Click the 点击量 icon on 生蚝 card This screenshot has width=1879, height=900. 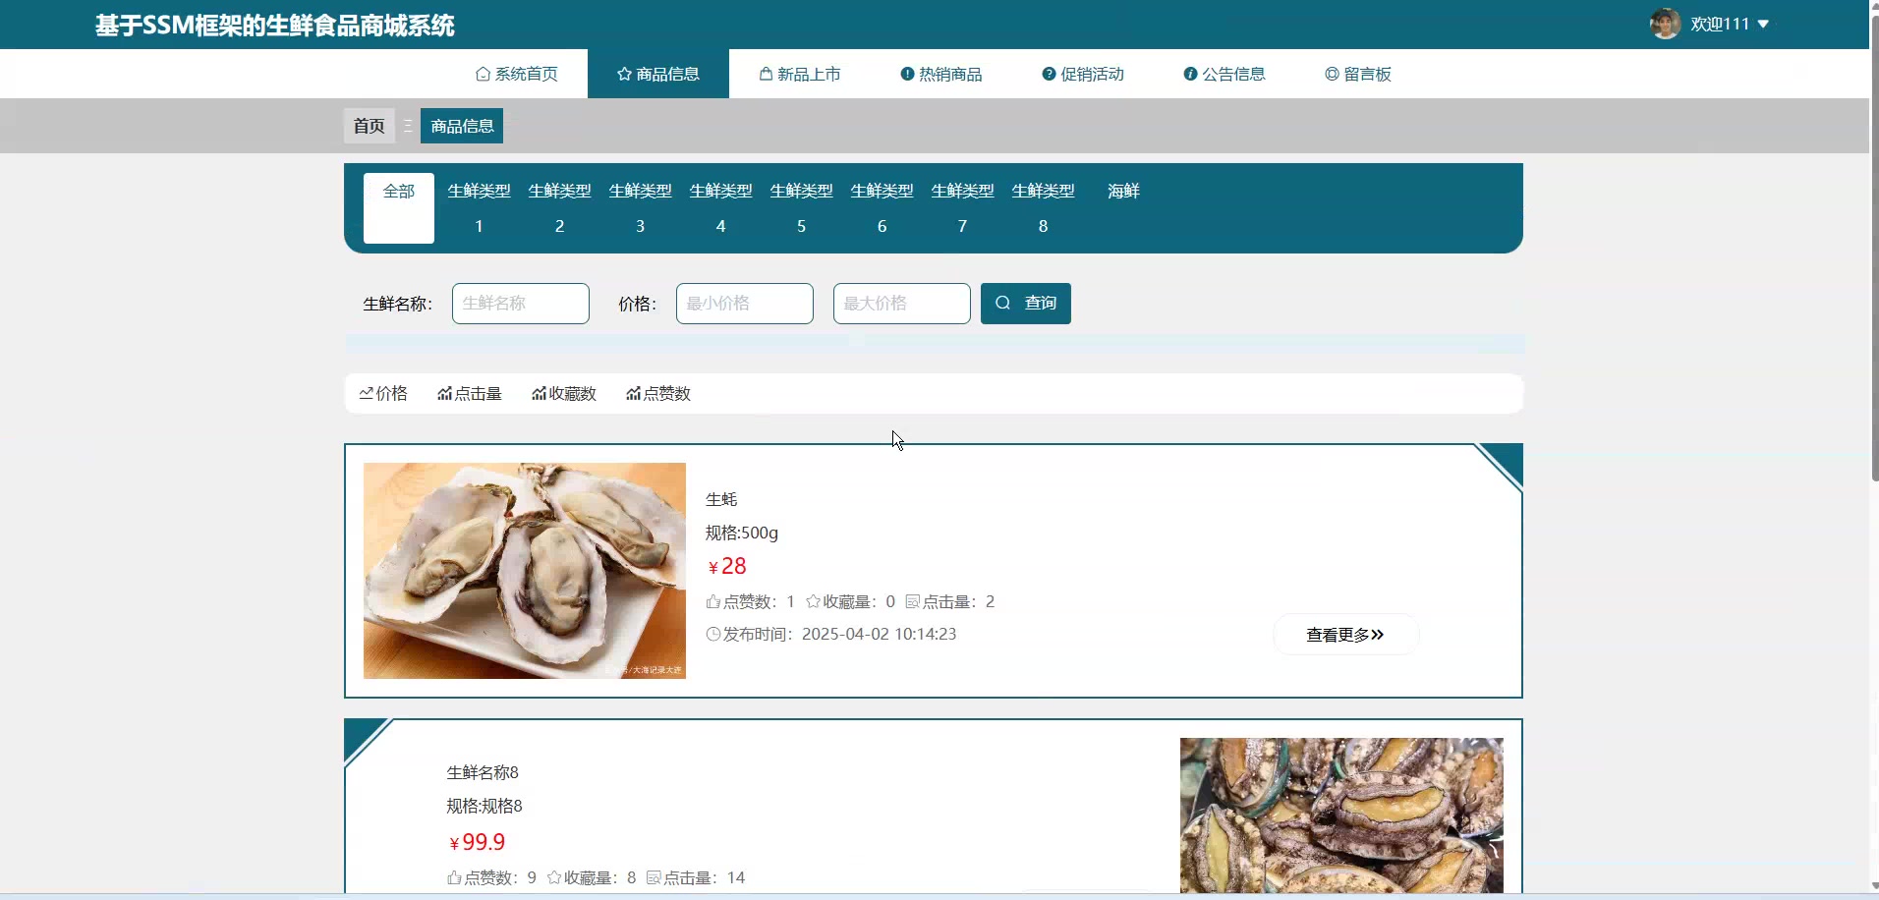coord(912,601)
